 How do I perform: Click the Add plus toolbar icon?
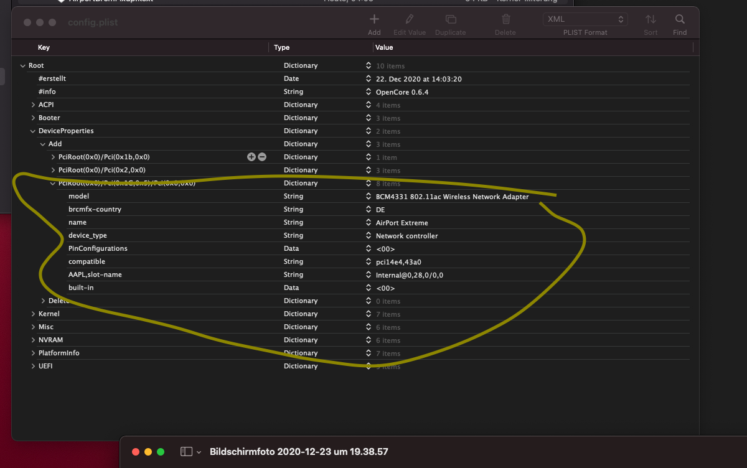pos(374,19)
